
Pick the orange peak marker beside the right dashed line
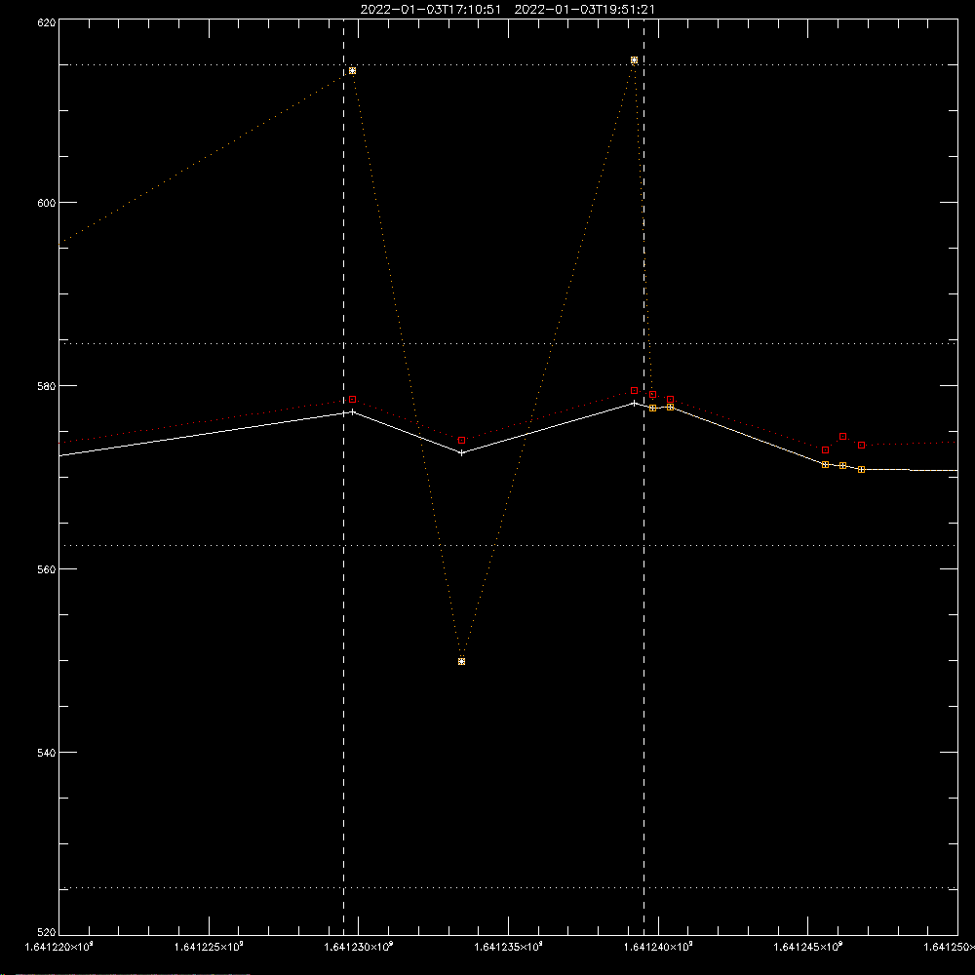click(635, 60)
